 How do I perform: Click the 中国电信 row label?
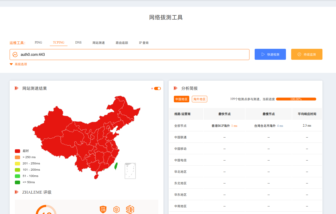pos(180,160)
